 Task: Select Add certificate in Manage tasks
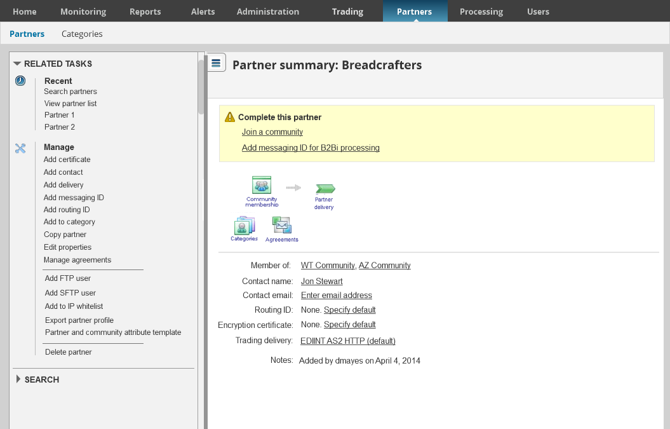pos(67,160)
